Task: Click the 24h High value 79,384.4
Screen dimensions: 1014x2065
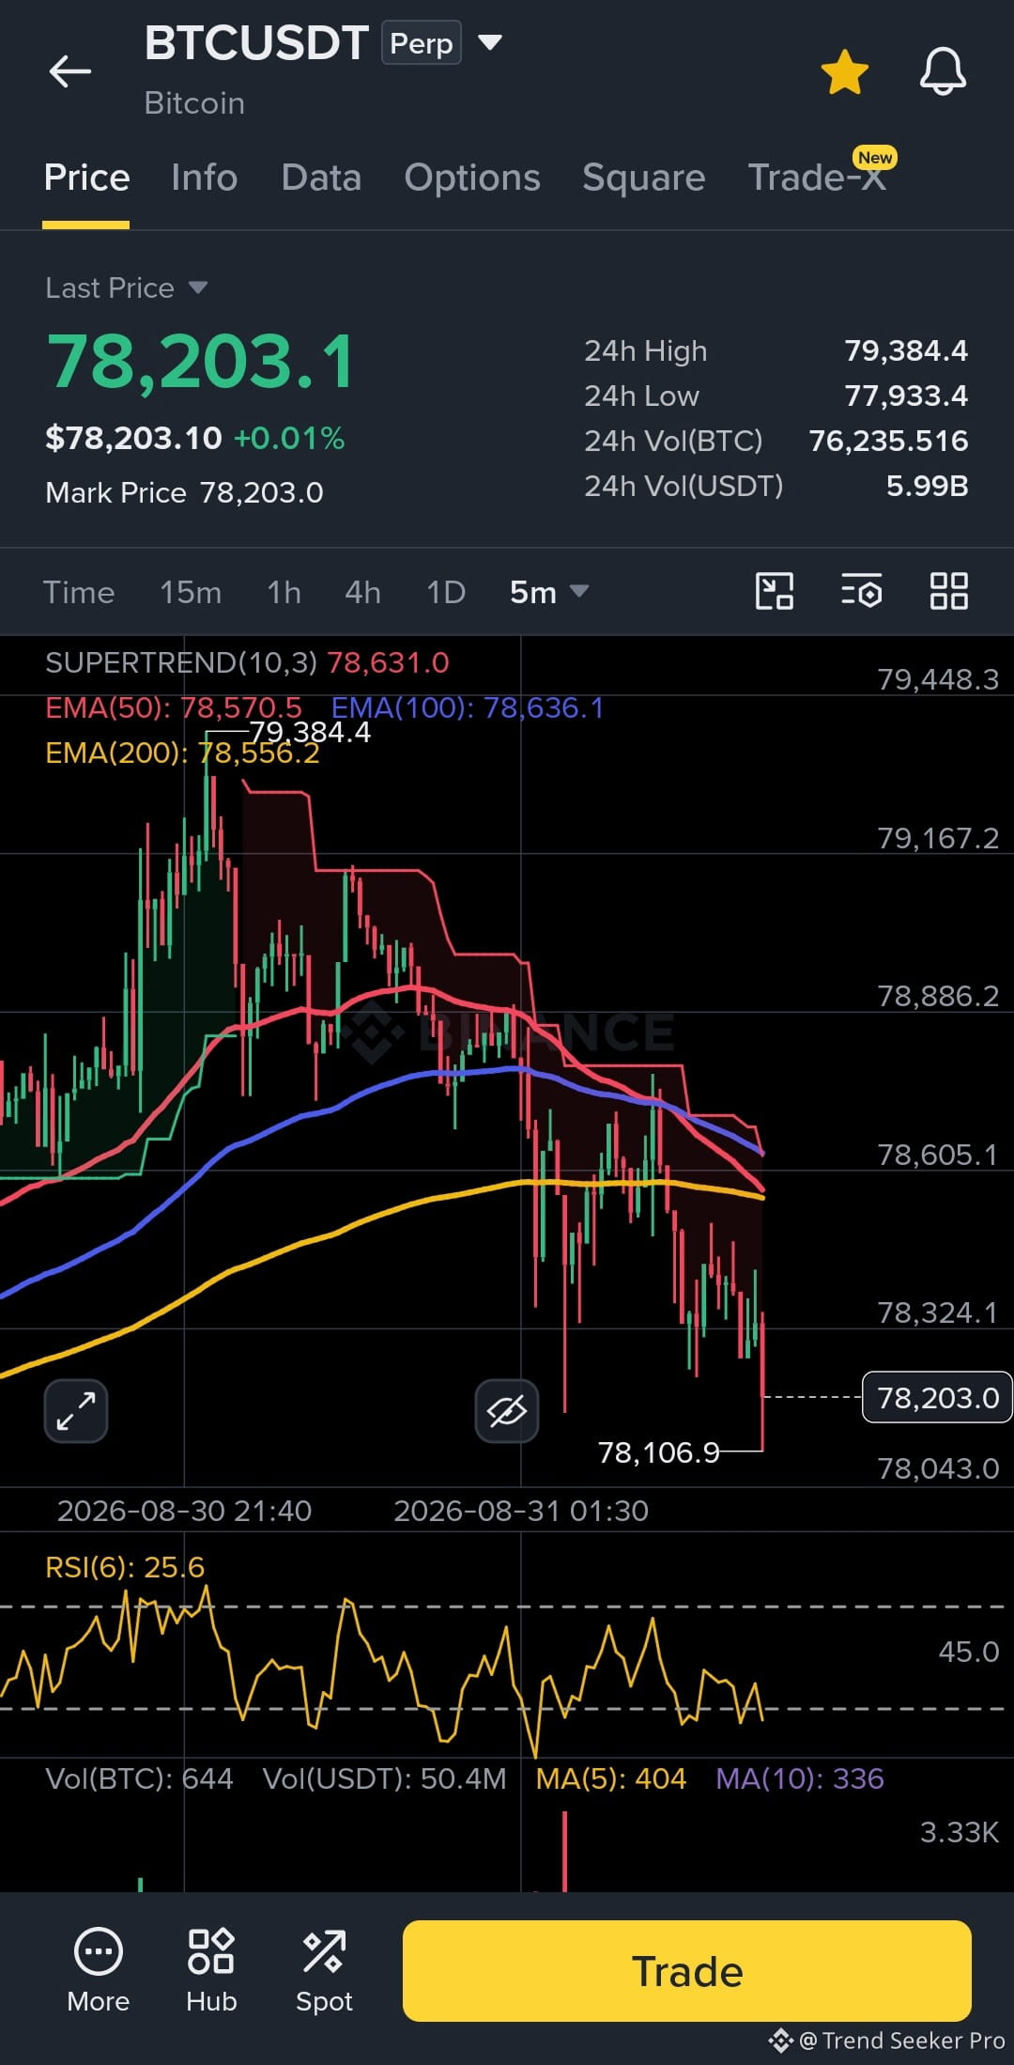Action: pos(906,350)
